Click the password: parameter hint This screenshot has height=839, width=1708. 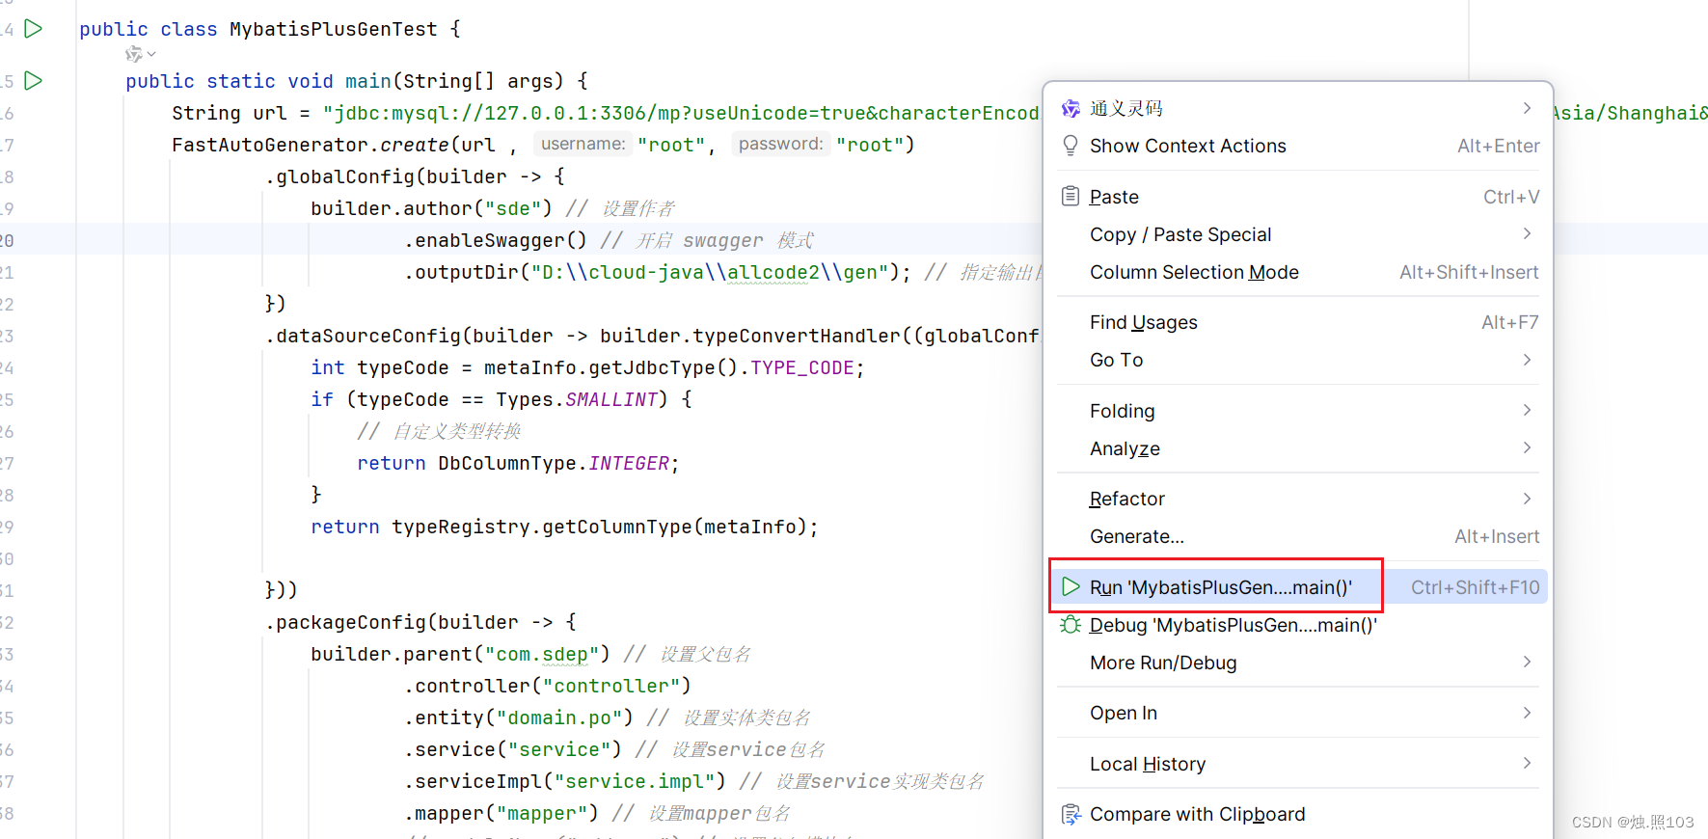(780, 144)
